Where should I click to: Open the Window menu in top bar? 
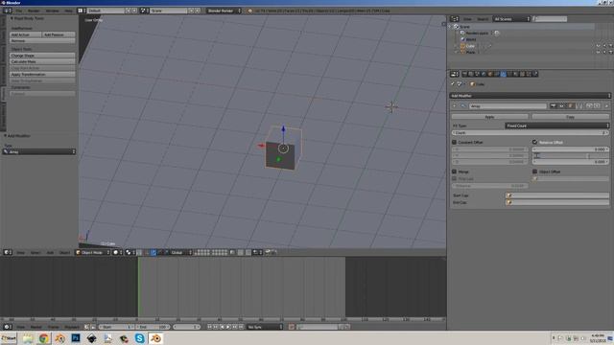53,11
